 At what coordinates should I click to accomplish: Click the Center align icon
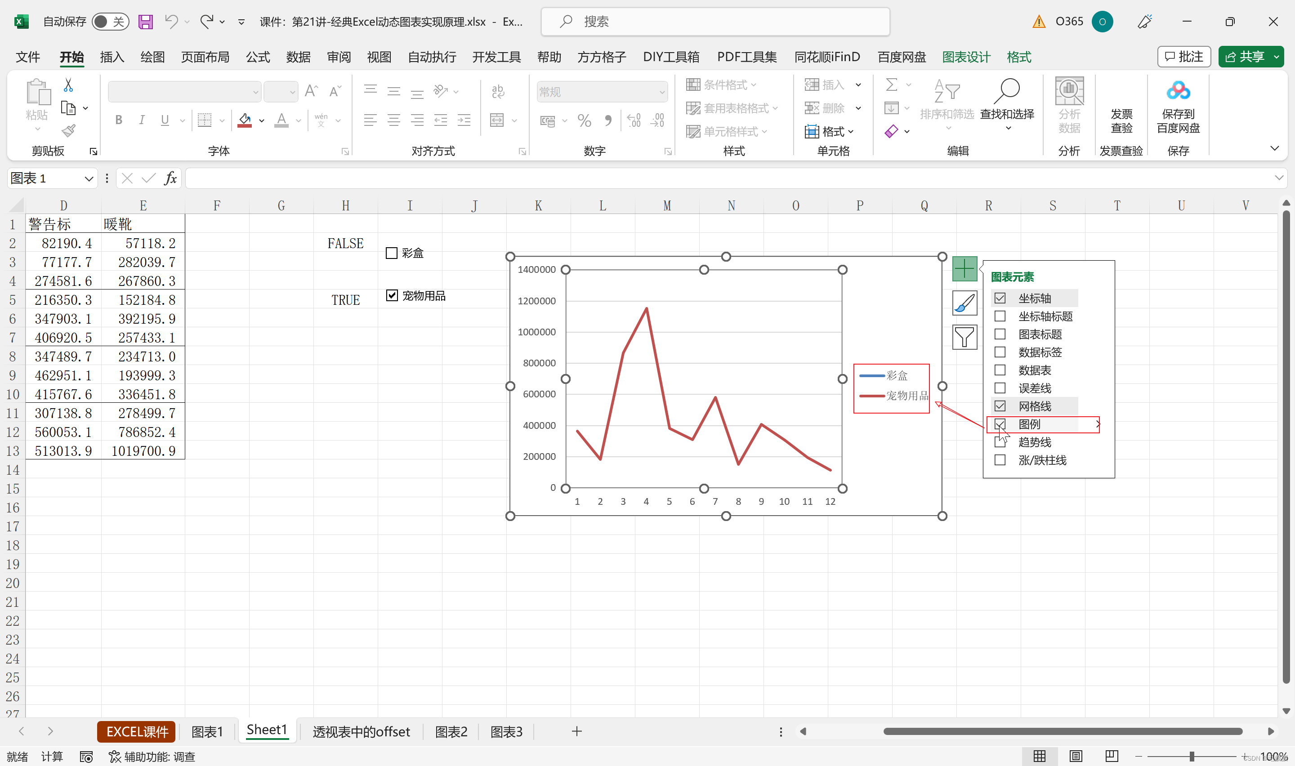394,121
